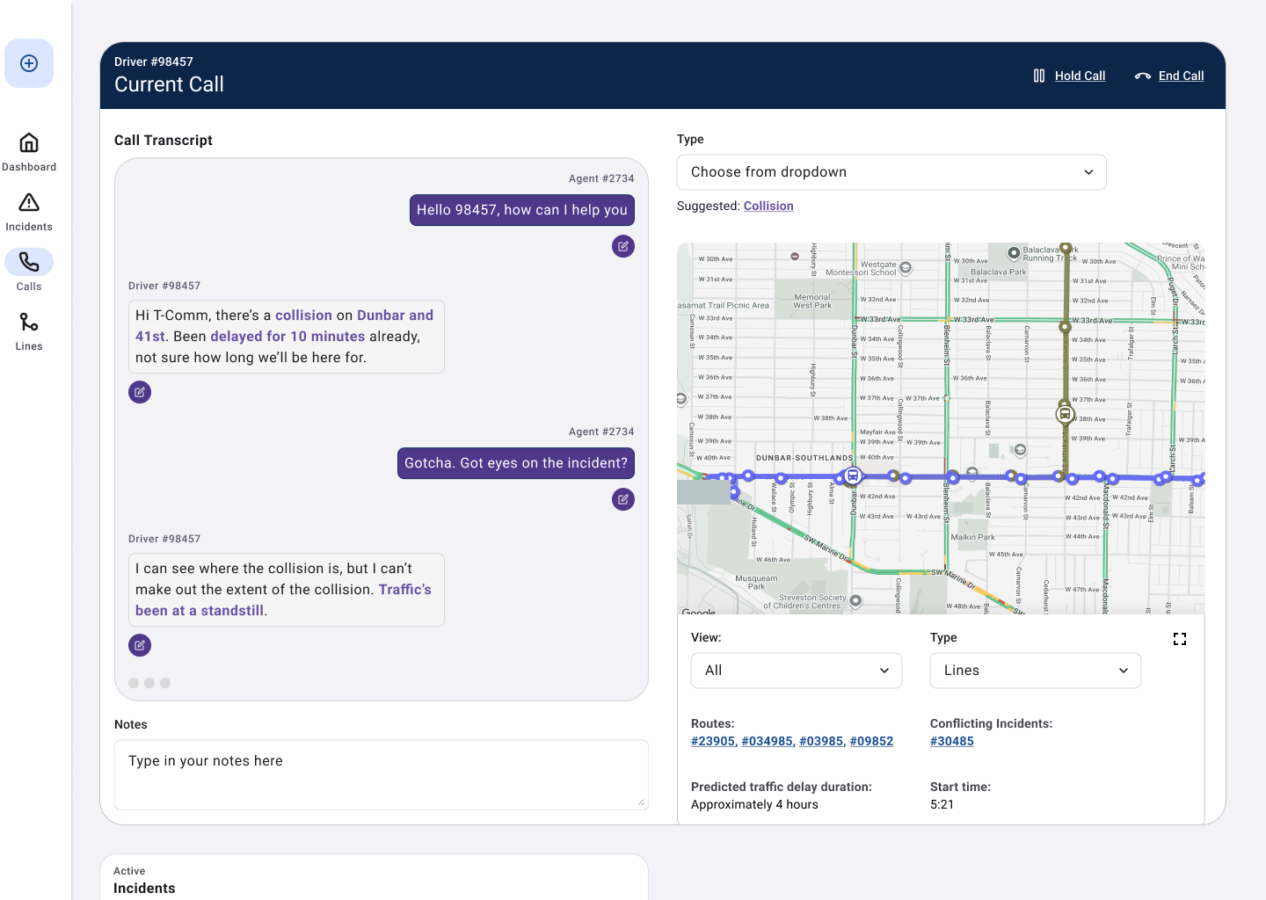Put the current call on hold
1266x900 pixels.
tap(1069, 76)
